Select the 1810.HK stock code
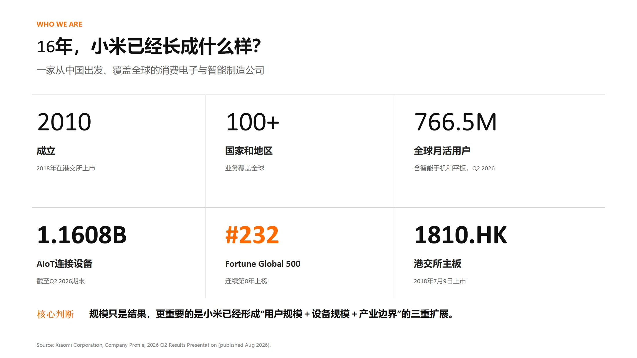This screenshot has height=358, width=637. 461,235
